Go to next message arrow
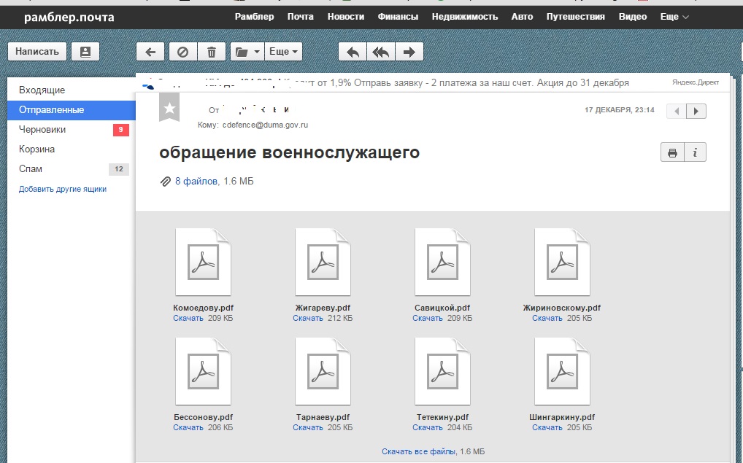The image size is (743, 463). (x=696, y=112)
